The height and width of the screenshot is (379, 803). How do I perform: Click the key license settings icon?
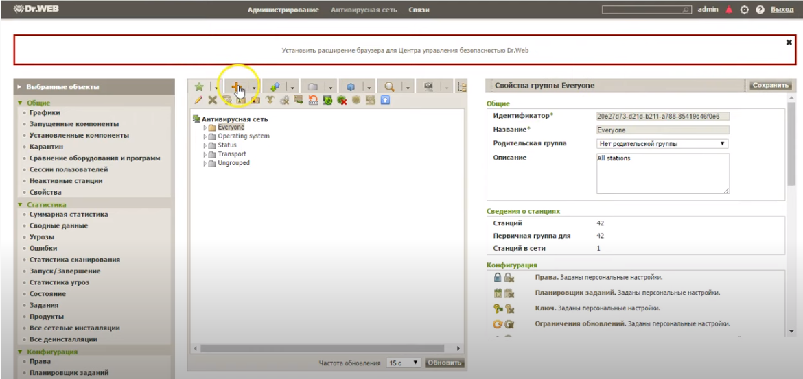tap(498, 308)
